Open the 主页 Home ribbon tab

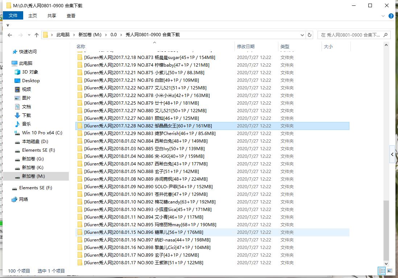(33, 16)
